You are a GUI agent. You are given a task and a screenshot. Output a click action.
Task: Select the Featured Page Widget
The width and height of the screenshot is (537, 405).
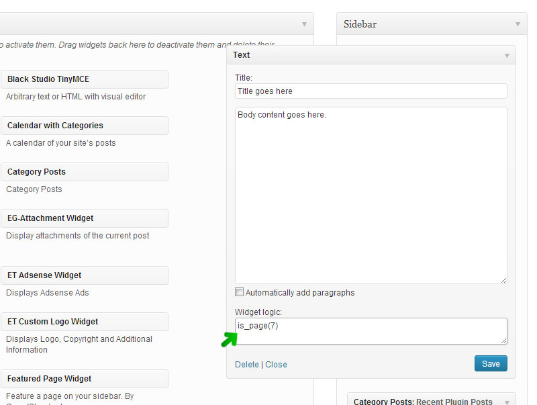click(x=84, y=379)
